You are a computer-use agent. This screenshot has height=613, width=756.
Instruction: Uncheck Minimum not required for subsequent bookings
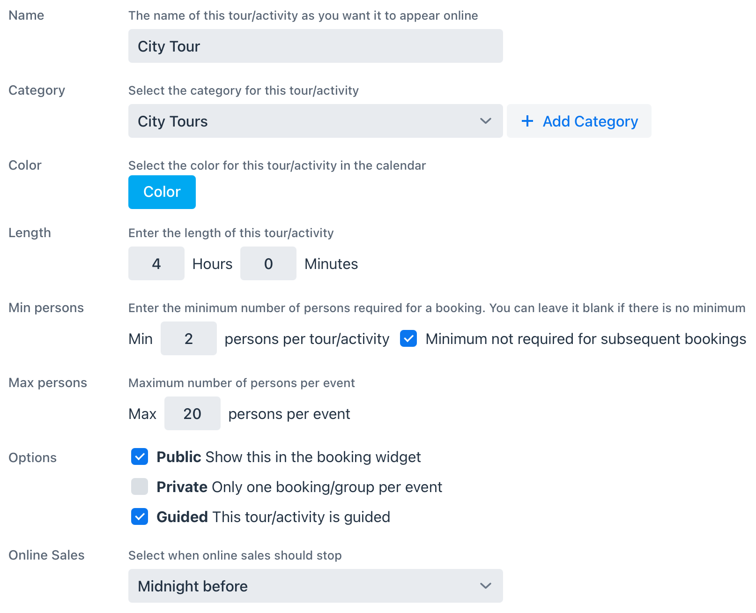pyautogui.click(x=408, y=338)
